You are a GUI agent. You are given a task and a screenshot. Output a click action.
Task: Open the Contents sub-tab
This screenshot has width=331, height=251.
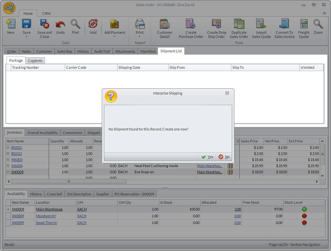[x=35, y=61]
